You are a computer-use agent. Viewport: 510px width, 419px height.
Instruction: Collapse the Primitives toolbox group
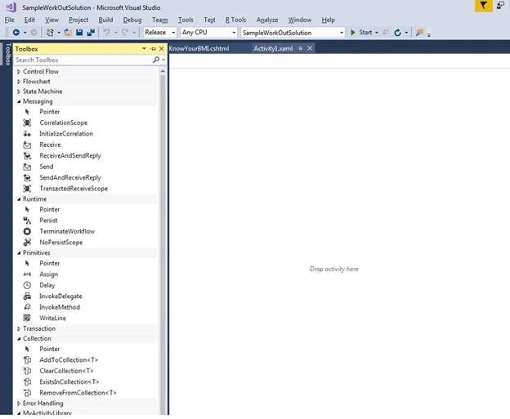tap(19, 253)
